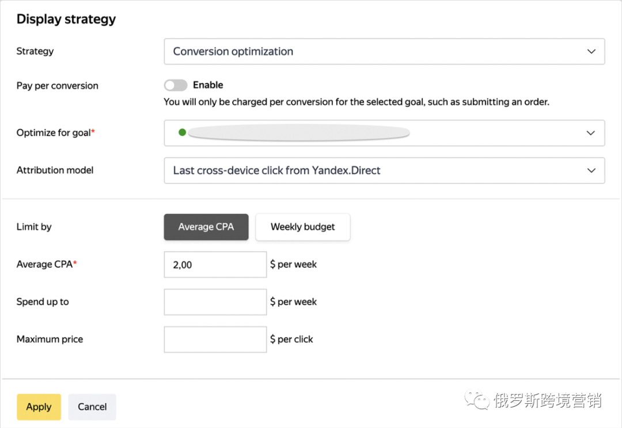Focus the Average CPA field showing 2,00
The image size is (622, 428).
[x=215, y=264]
